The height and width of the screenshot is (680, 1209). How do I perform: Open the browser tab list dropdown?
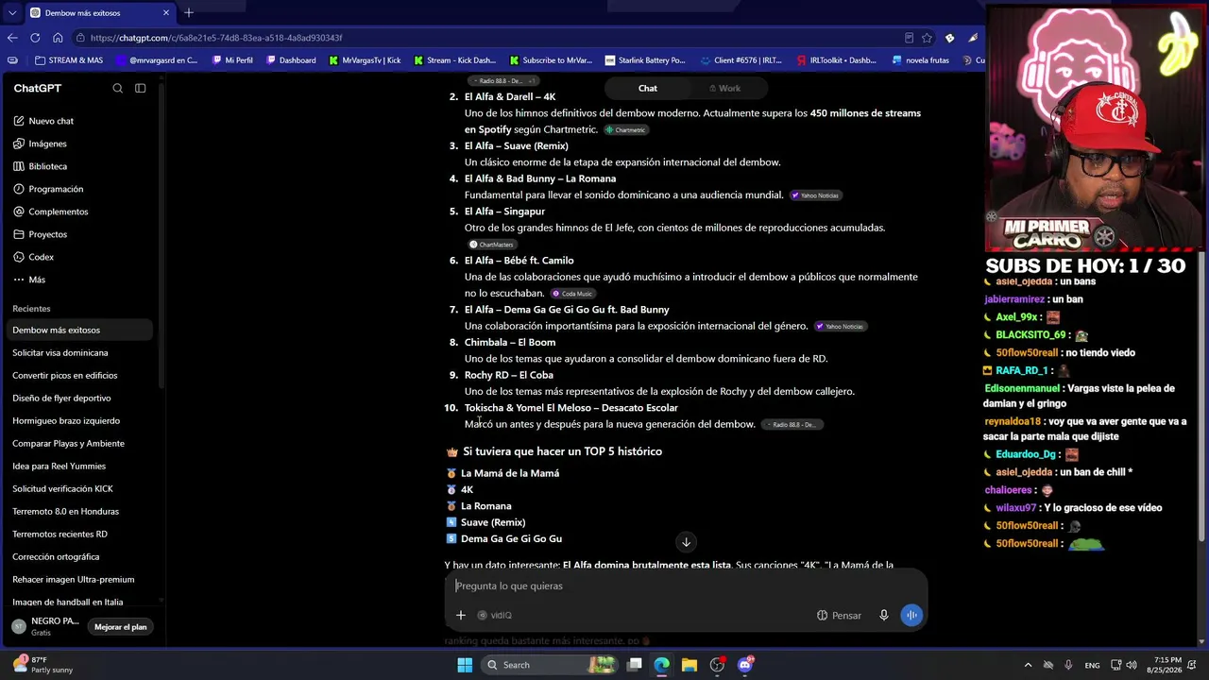pos(12,13)
